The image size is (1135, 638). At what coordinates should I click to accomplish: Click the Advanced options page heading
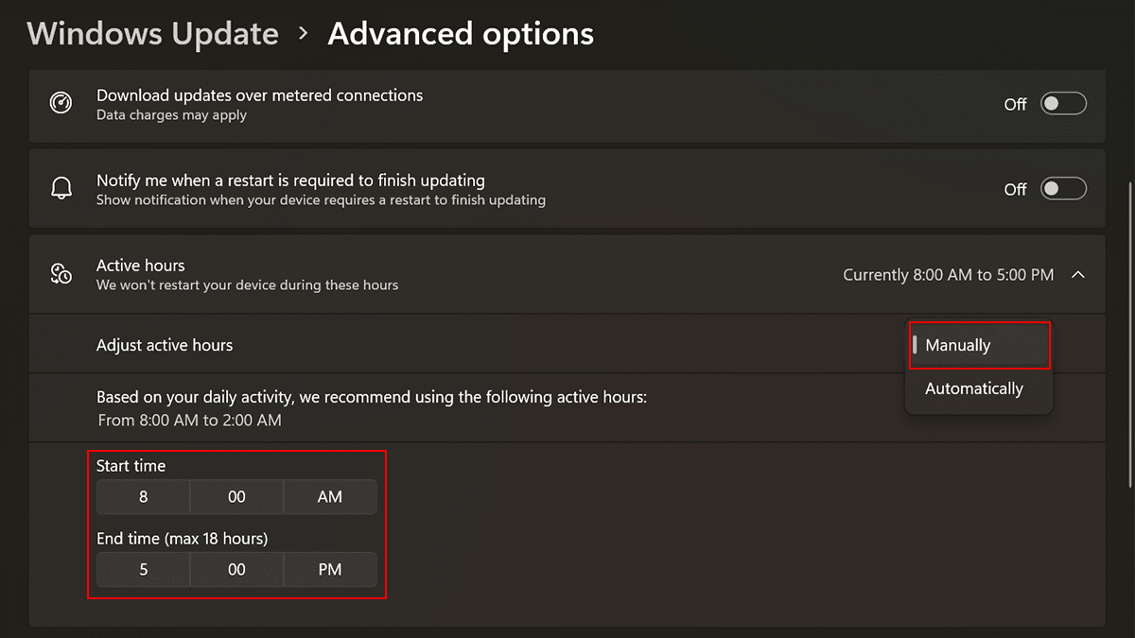coord(461,34)
